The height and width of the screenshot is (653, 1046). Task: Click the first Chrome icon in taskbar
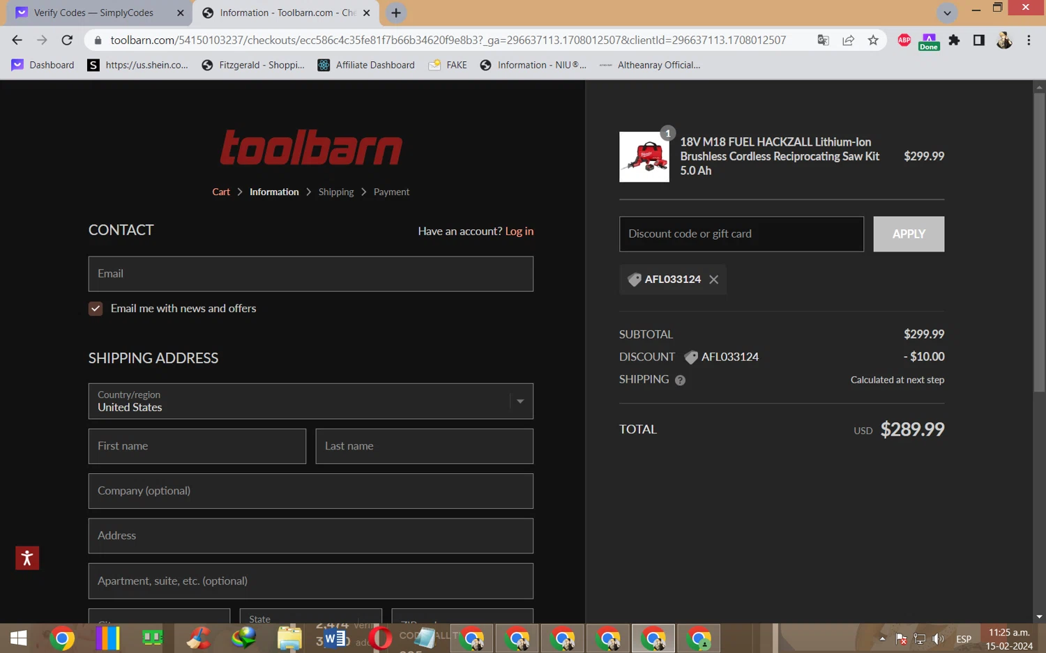(x=62, y=638)
